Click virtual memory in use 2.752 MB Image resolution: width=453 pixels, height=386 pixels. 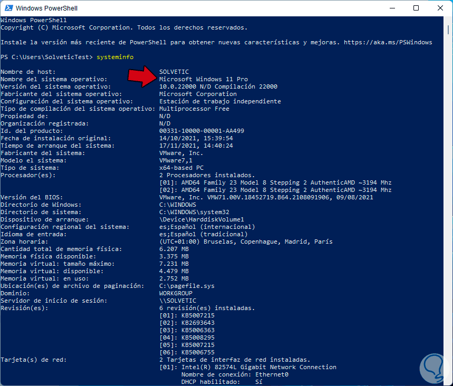tap(174, 278)
